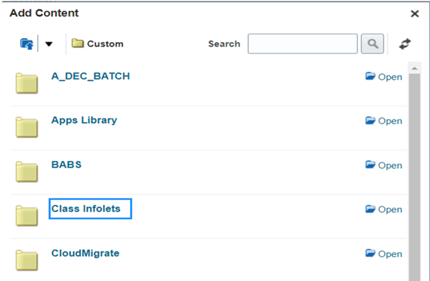Select the Class Infolets folder name
Screen dimensions: 430x281
click(x=86, y=209)
